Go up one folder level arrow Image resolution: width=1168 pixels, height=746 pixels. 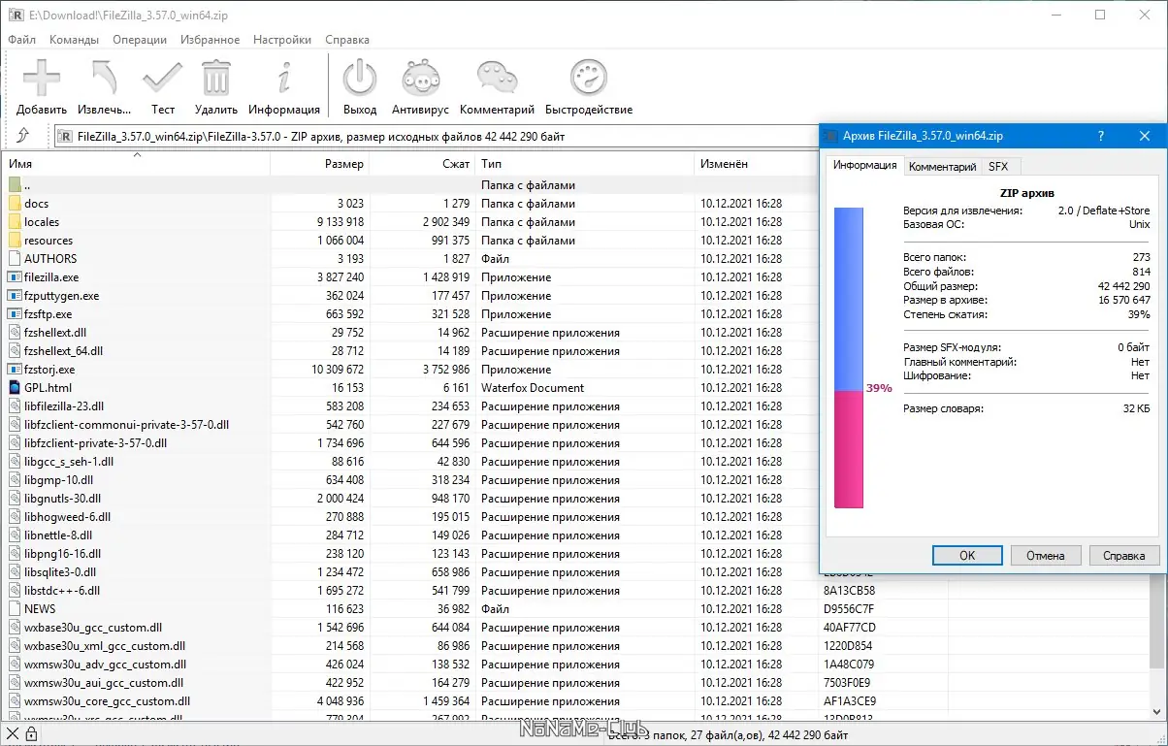pyautogui.click(x=23, y=137)
